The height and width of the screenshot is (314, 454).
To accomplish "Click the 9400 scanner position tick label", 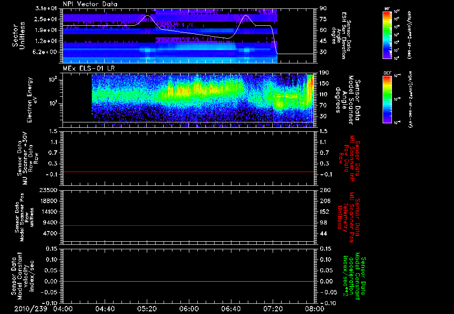I will pyautogui.click(x=50, y=223).
